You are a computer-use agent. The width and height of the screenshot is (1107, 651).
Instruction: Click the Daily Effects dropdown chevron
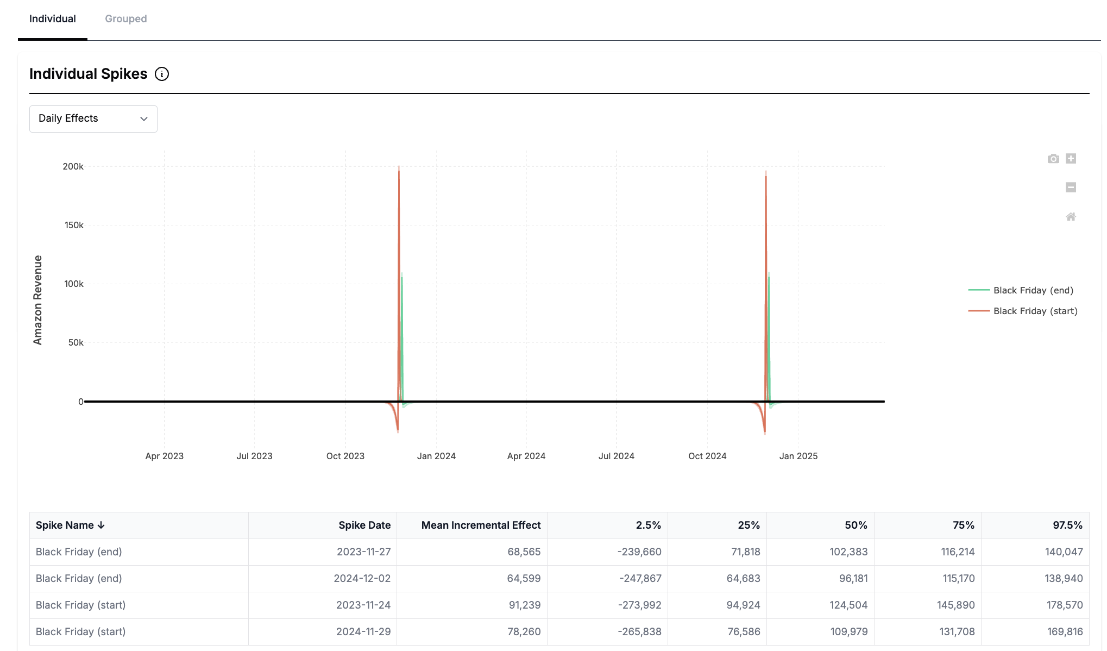point(144,119)
